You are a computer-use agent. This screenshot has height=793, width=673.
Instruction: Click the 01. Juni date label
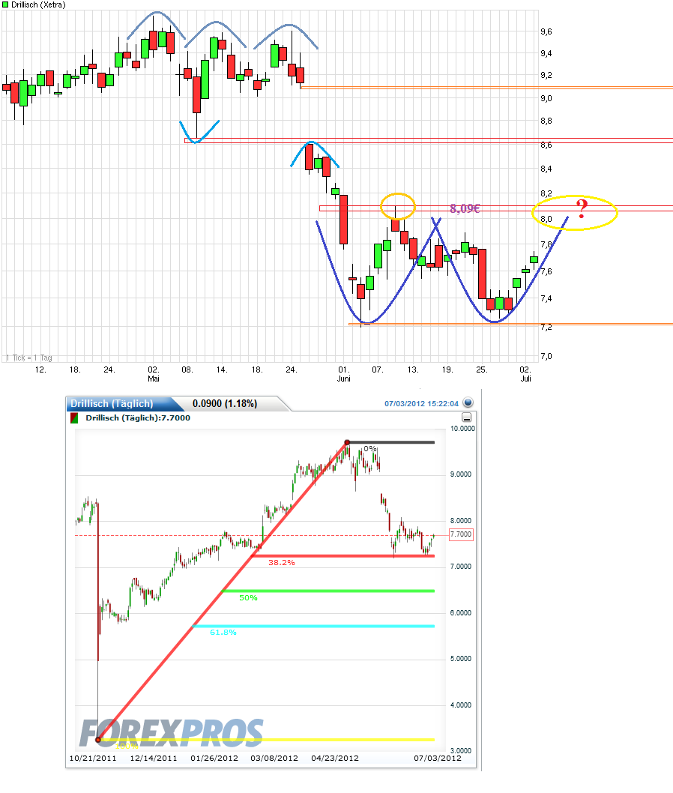point(344,374)
